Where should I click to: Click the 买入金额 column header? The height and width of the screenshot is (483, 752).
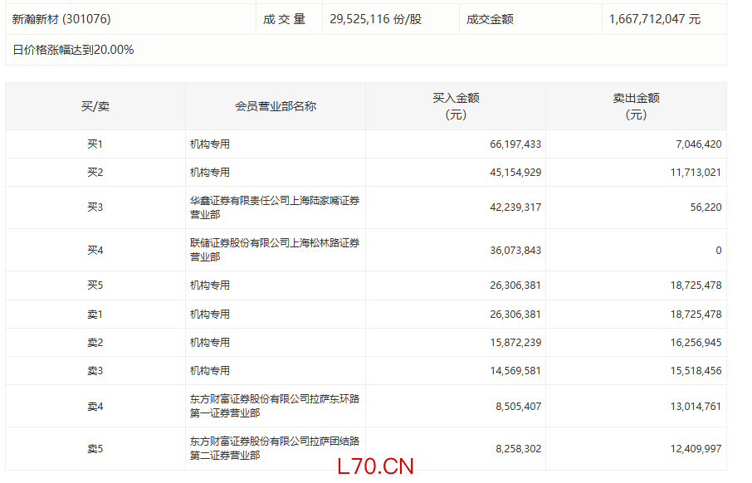(x=456, y=106)
